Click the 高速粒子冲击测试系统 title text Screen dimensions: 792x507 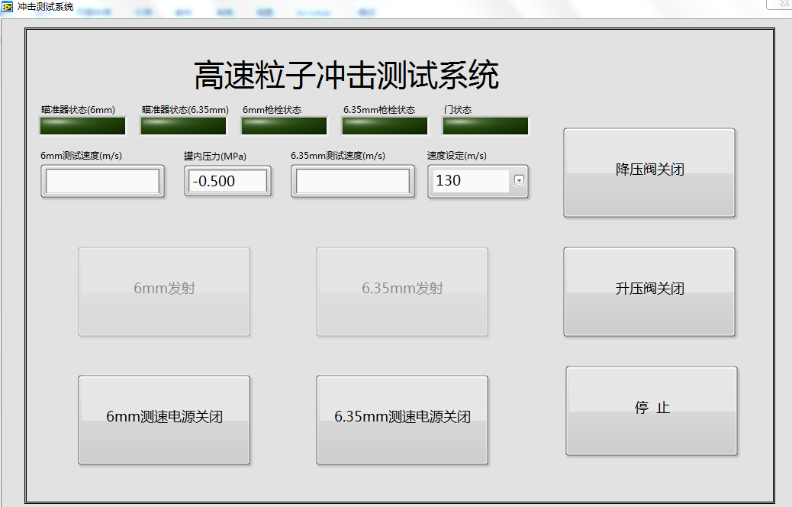pos(346,75)
